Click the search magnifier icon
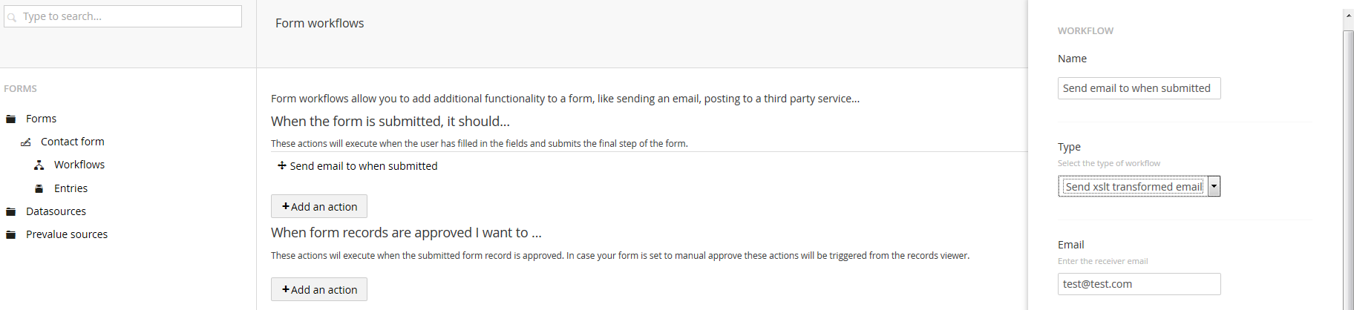1354x310 pixels. pos(12,17)
